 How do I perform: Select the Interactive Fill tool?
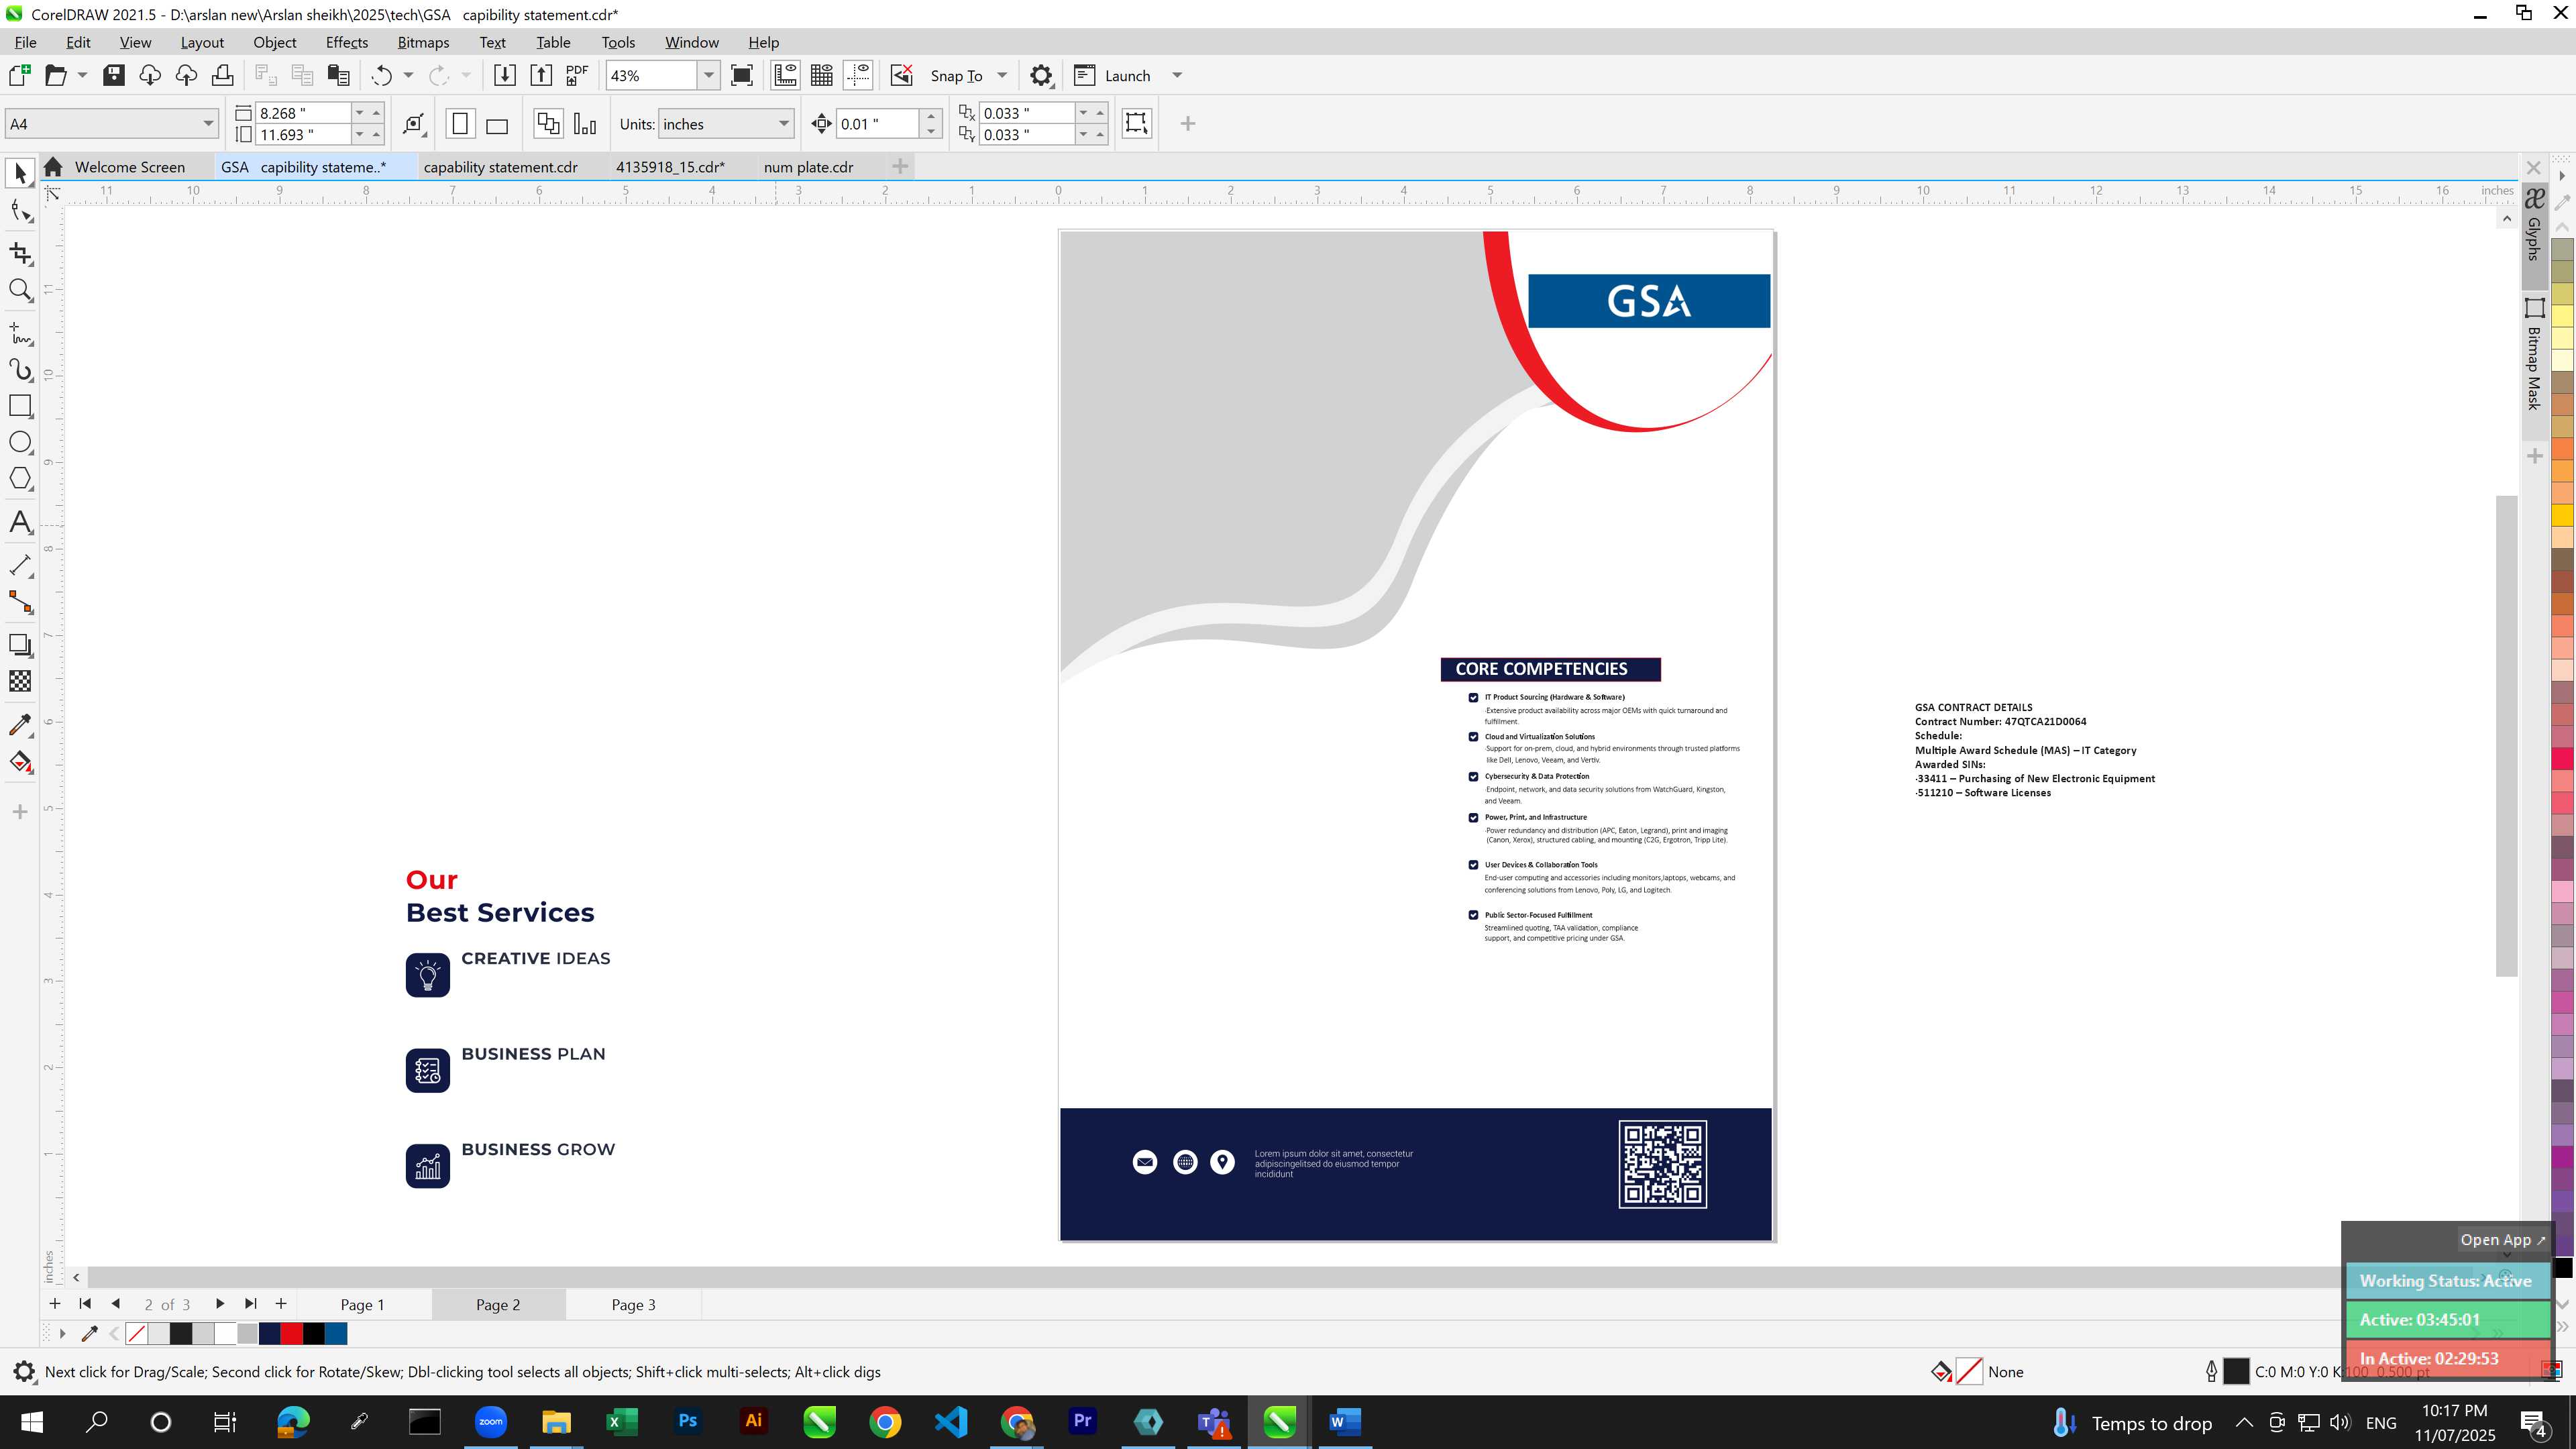point(20,762)
